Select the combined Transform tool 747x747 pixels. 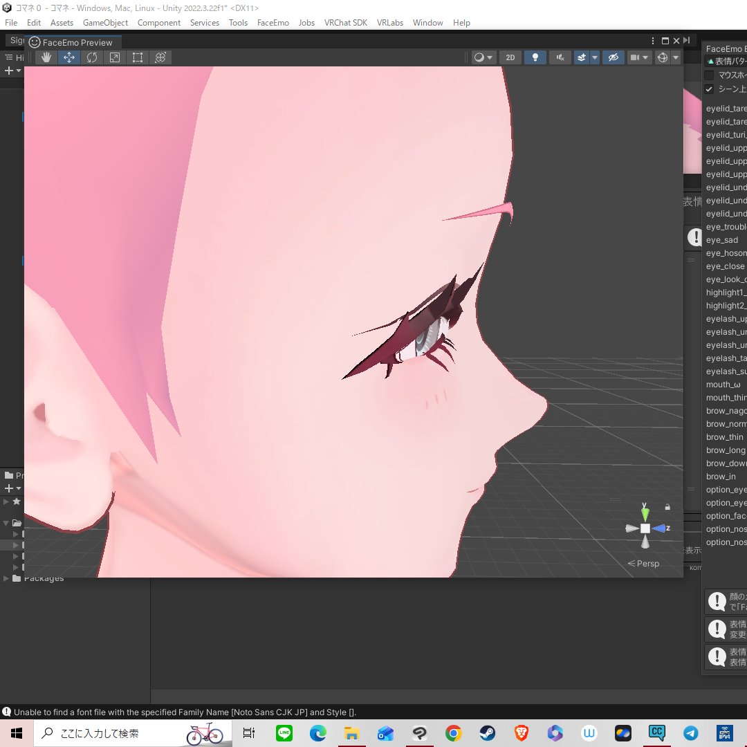click(x=160, y=57)
